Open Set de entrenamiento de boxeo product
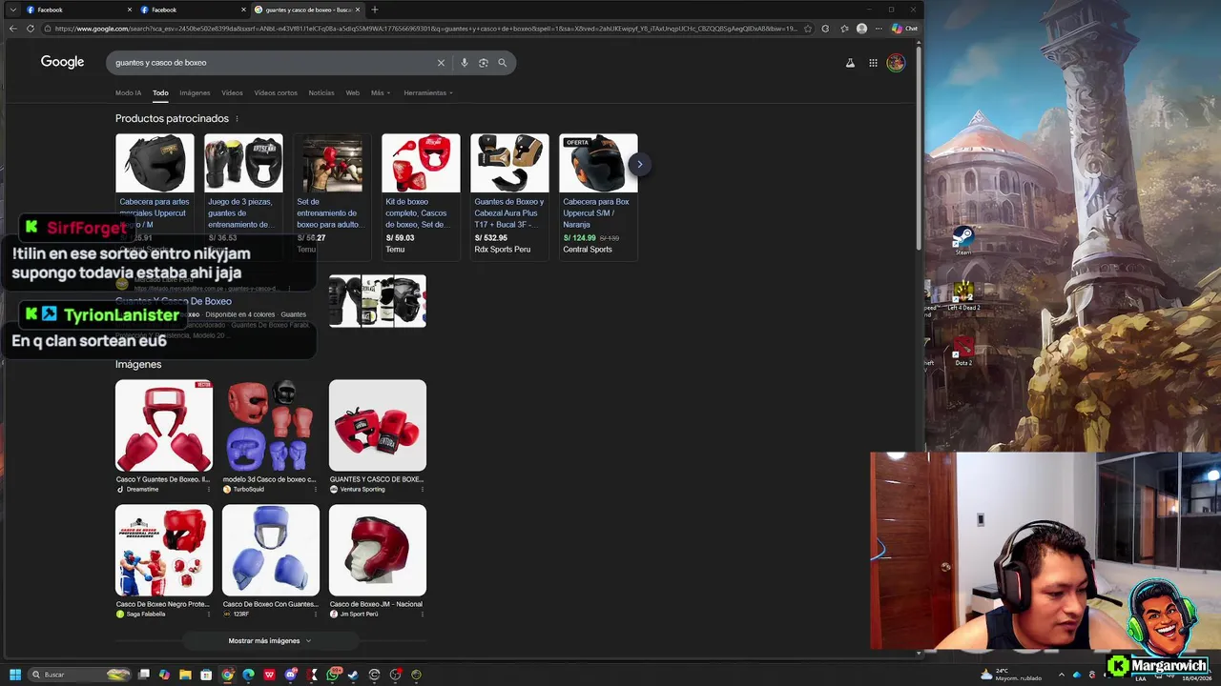Image resolution: width=1221 pixels, height=686 pixels. click(332, 196)
